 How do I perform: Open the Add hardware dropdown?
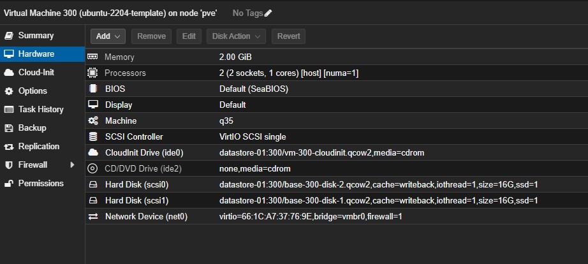tap(108, 36)
